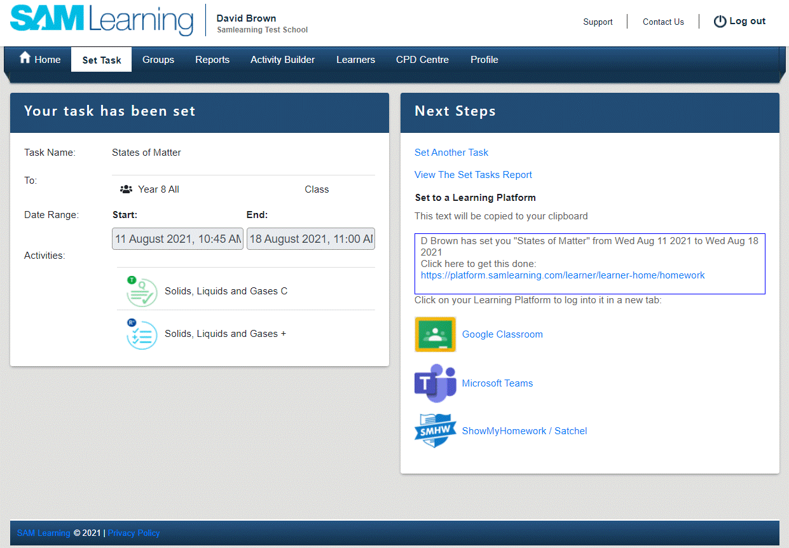Click the Solids, Liquids and Gases + activity icon
Screen dimensions: 789x548
click(142, 334)
